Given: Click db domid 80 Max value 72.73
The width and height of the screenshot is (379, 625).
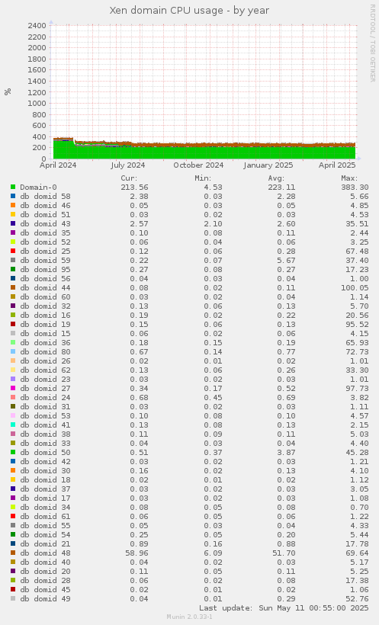Looking at the screenshot, I should (357, 352).
